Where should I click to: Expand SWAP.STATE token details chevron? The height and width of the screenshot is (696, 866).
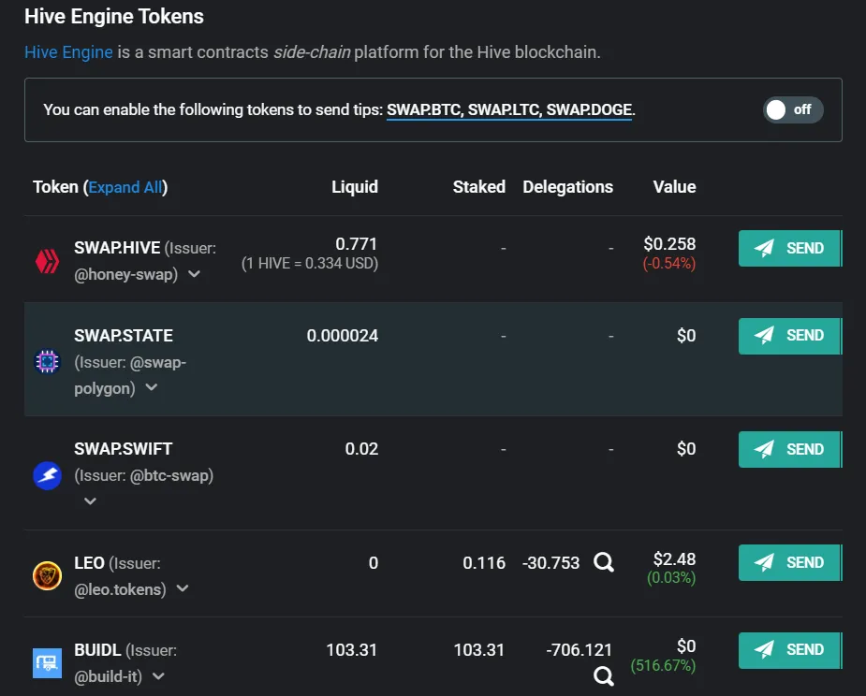[x=152, y=387]
